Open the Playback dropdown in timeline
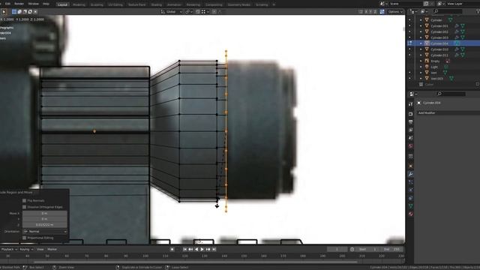Viewport: 480px width, 270px height. point(9,250)
